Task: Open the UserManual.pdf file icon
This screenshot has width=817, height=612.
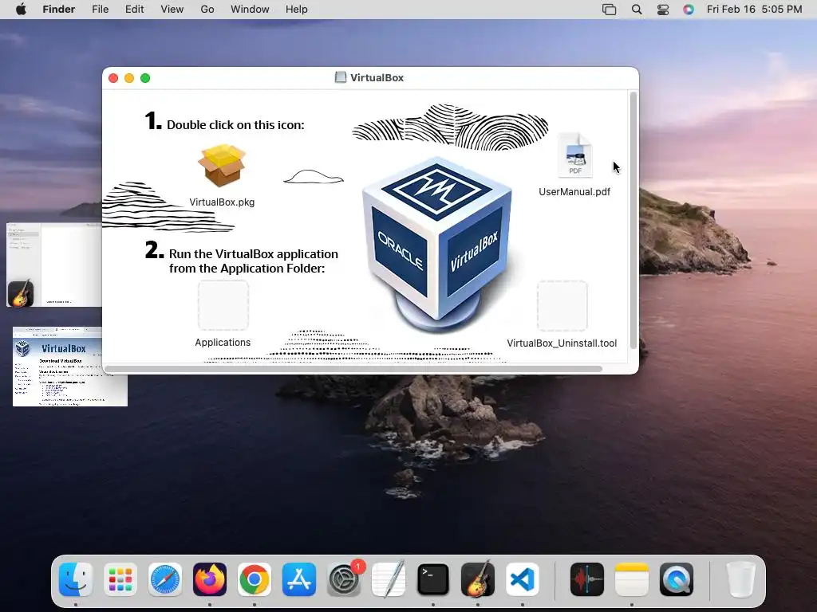Action: [574, 155]
